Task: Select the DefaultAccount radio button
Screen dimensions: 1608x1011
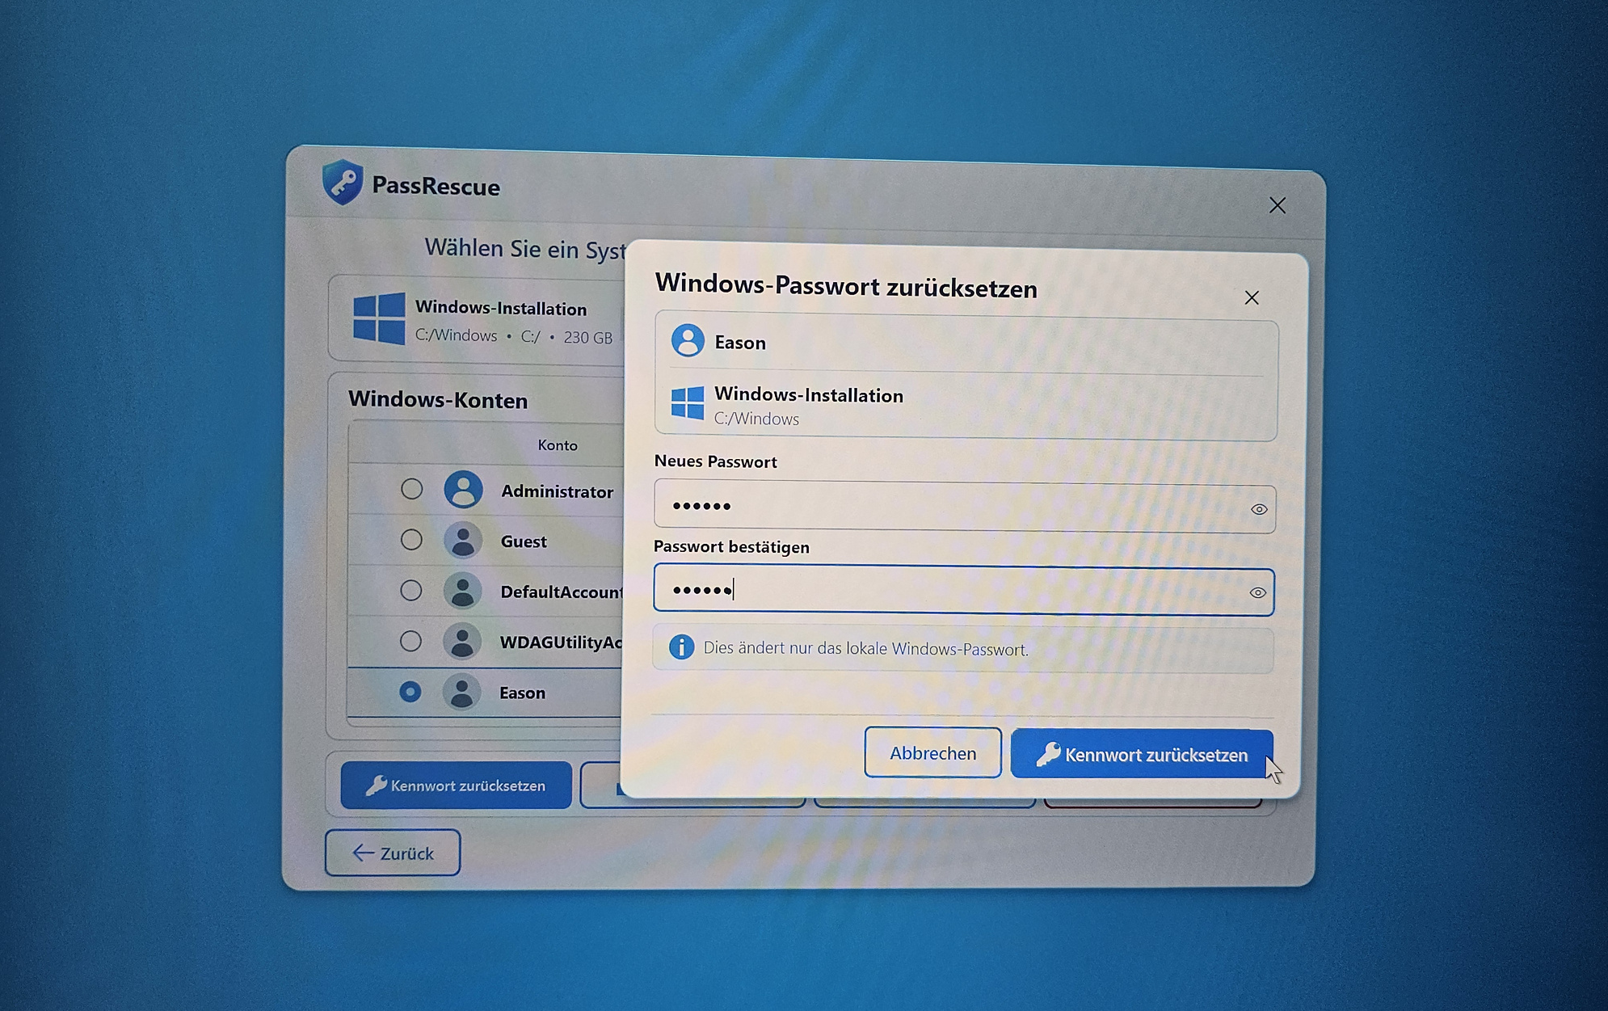Action: pyautogui.click(x=410, y=590)
